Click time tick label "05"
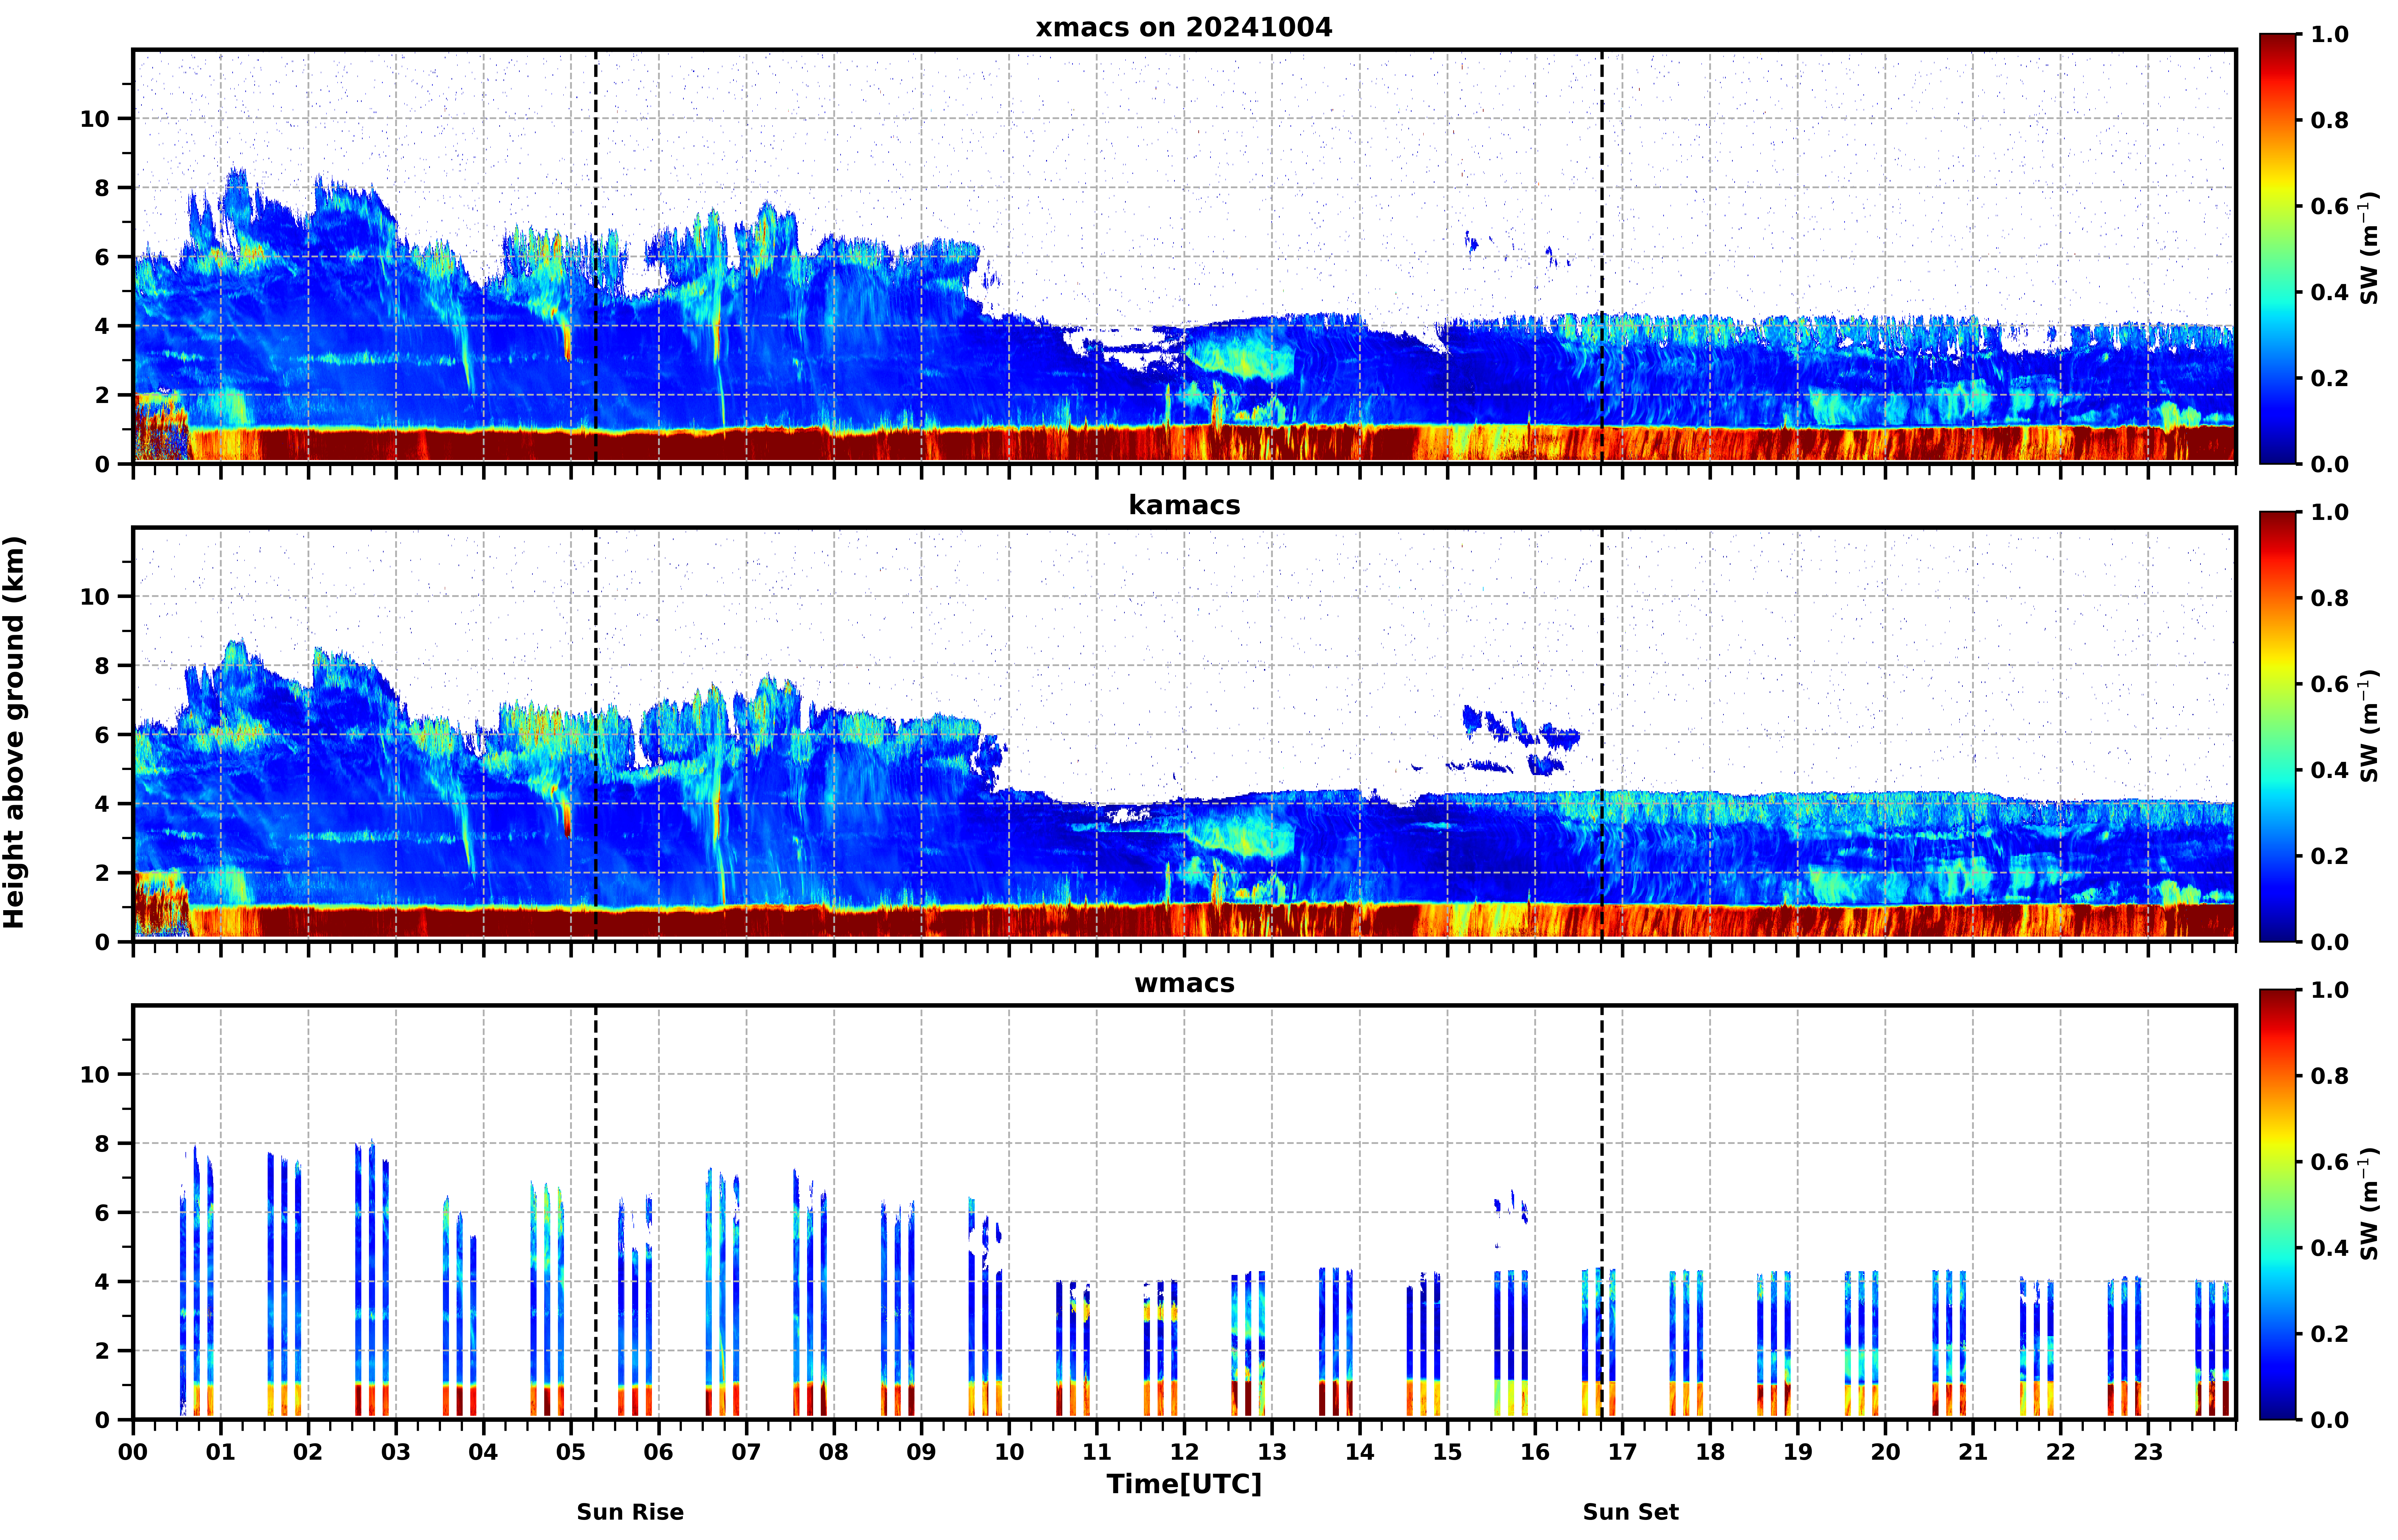The width and height of the screenshot is (2398, 1540). pyautogui.click(x=571, y=1452)
